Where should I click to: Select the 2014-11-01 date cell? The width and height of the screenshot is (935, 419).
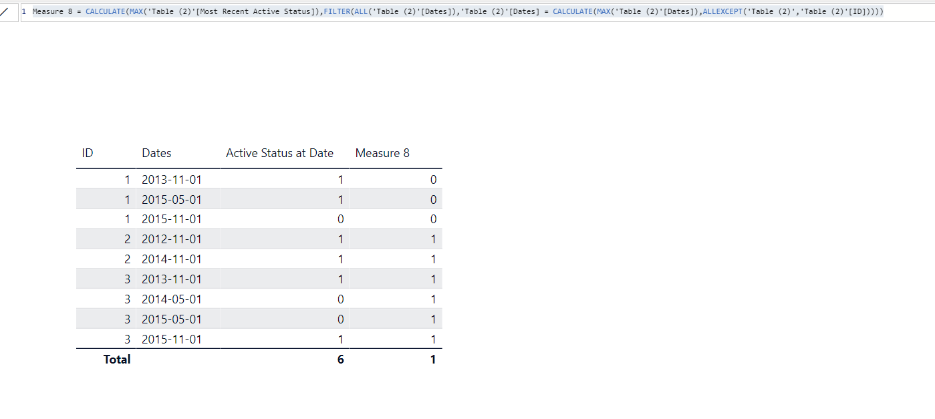point(171,259)
